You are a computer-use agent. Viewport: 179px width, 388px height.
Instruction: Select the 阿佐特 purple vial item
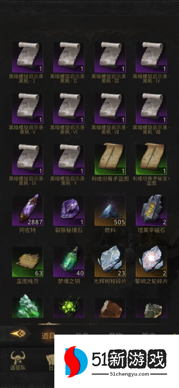click(x=28, y=210)
